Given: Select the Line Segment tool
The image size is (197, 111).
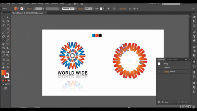Looking at the screenshot, I should point(3,29).
